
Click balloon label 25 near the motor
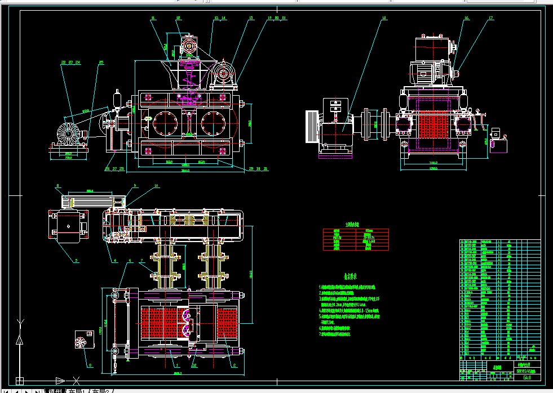[101, 62]
